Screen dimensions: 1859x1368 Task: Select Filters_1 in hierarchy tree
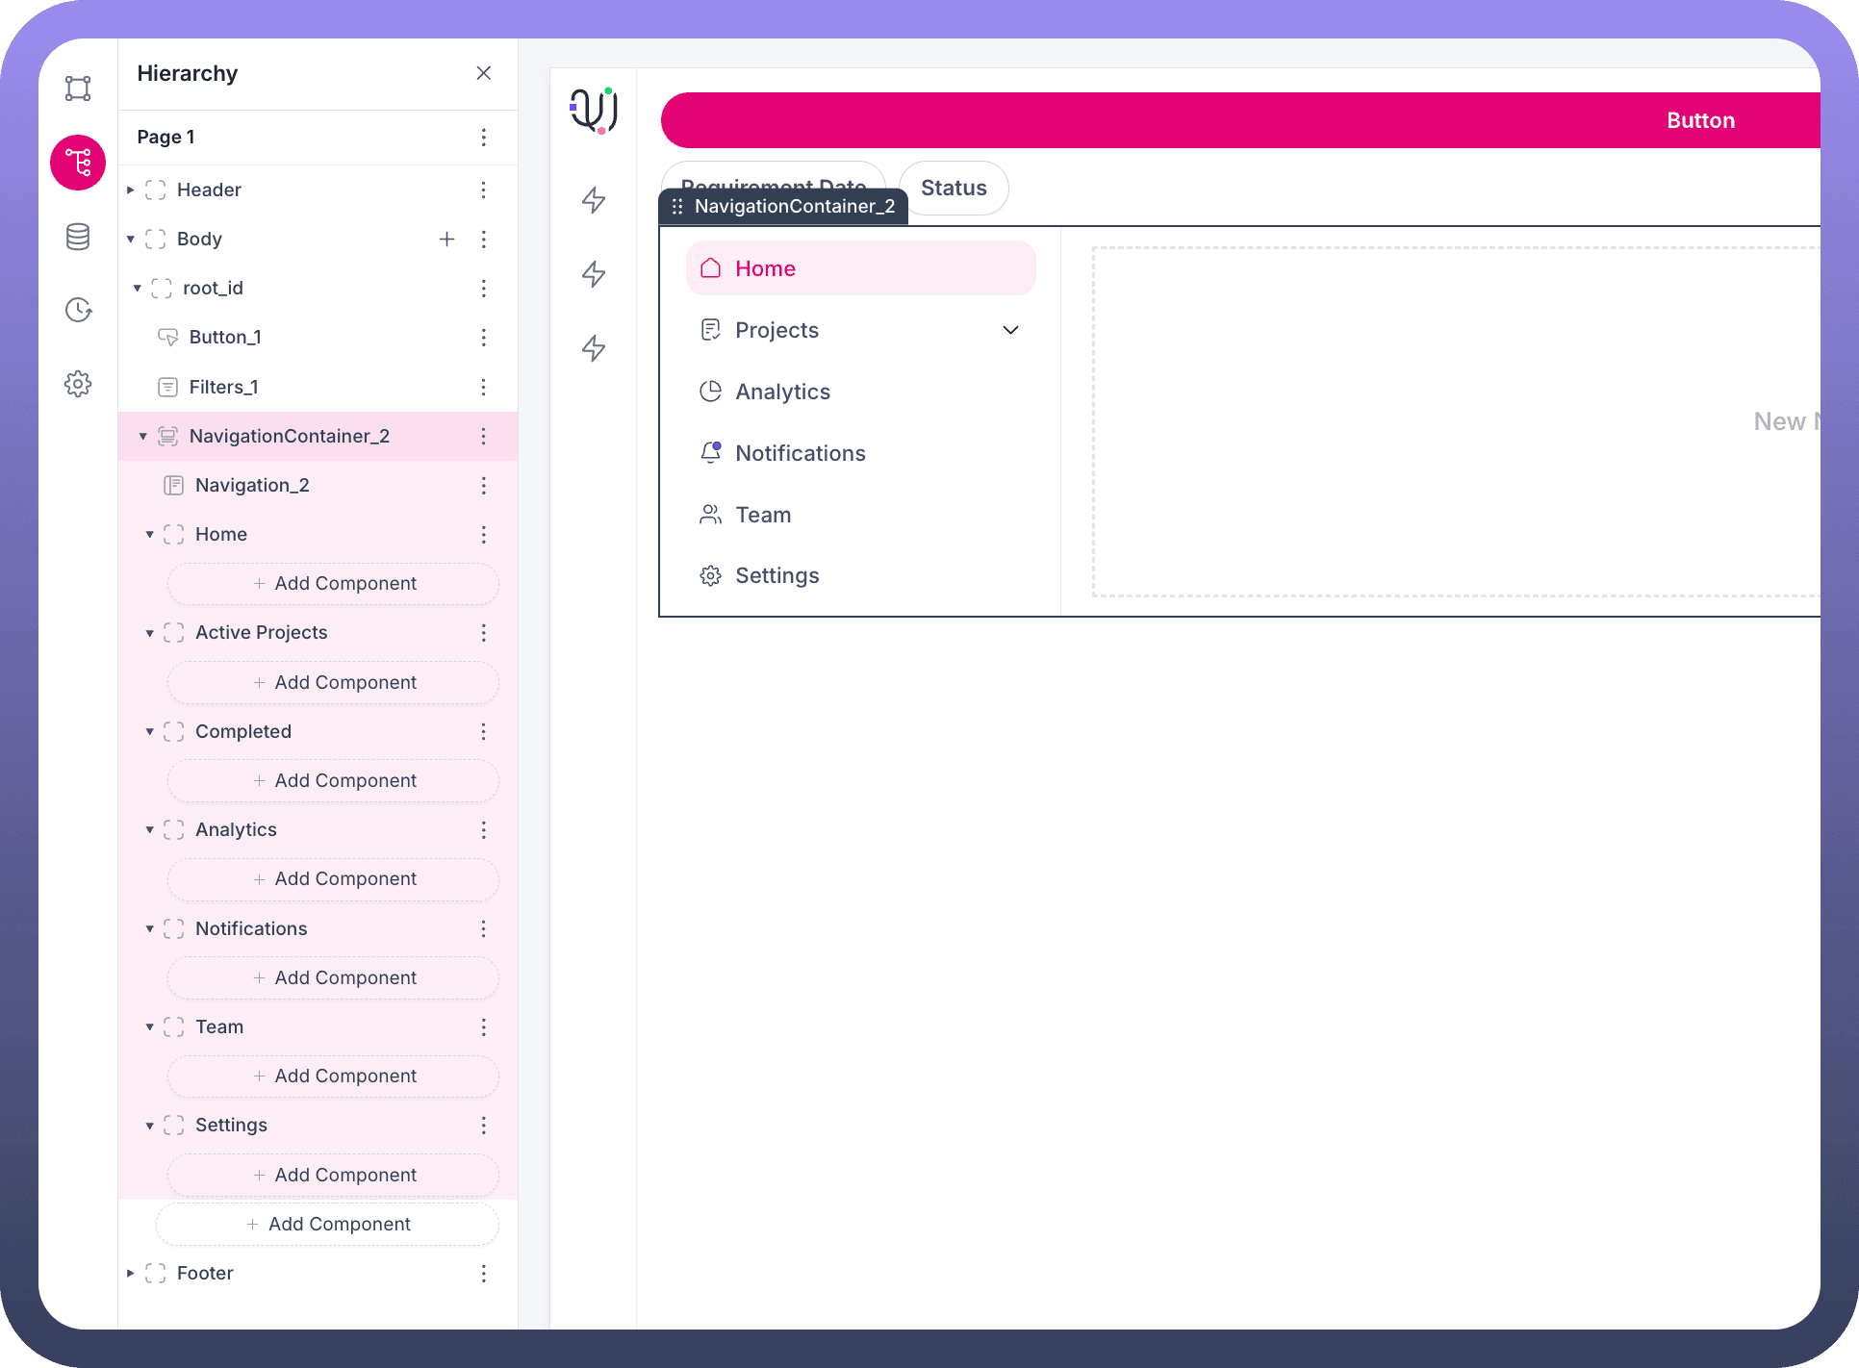pos(223,387)
